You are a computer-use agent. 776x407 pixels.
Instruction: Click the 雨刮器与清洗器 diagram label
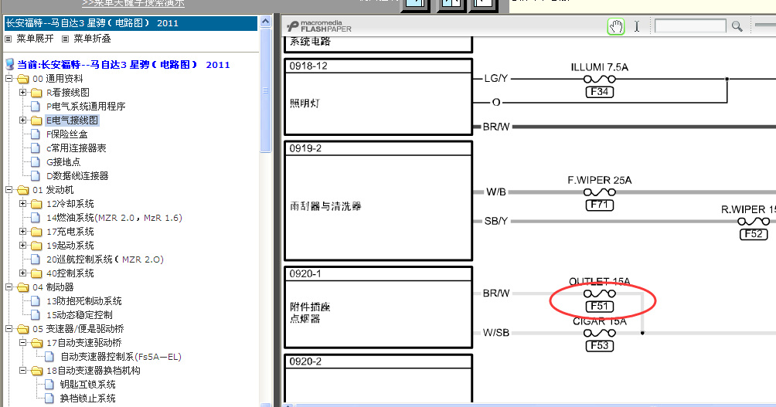click(325, 206)
